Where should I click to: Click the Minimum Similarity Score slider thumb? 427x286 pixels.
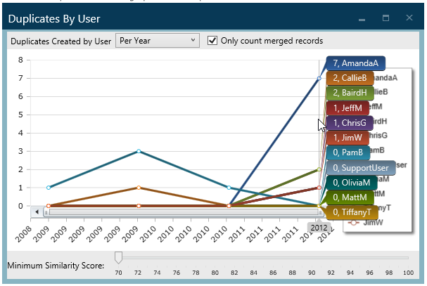[x=118, y=257]
